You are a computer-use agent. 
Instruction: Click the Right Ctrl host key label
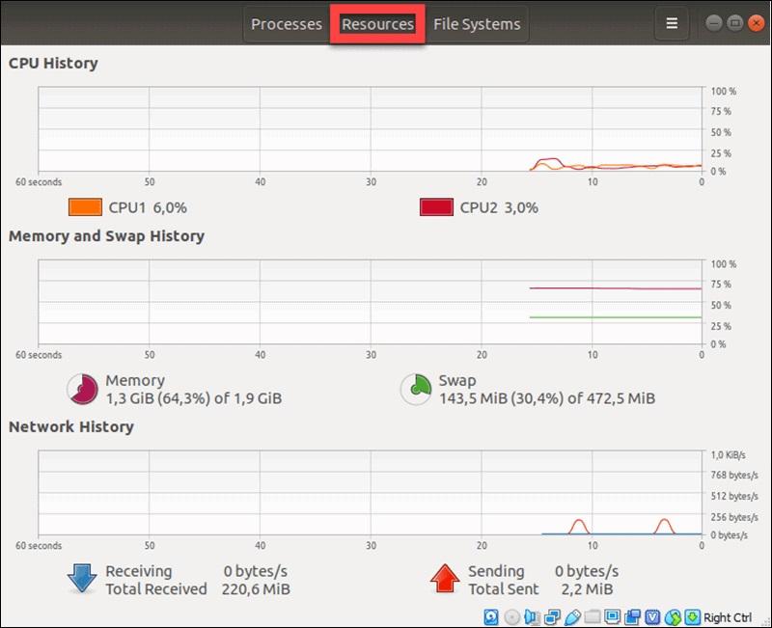[x=728, y=617]
